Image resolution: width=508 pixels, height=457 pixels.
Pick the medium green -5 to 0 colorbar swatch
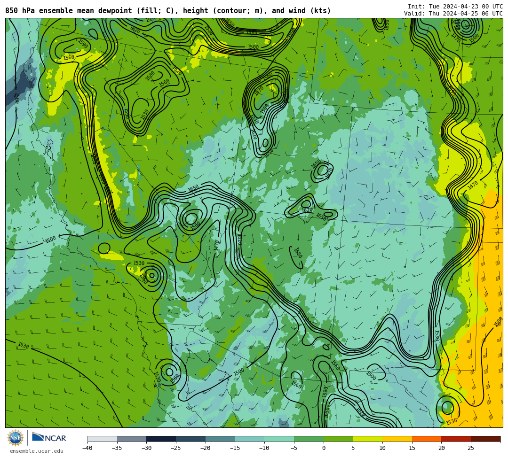click(309, 439)
